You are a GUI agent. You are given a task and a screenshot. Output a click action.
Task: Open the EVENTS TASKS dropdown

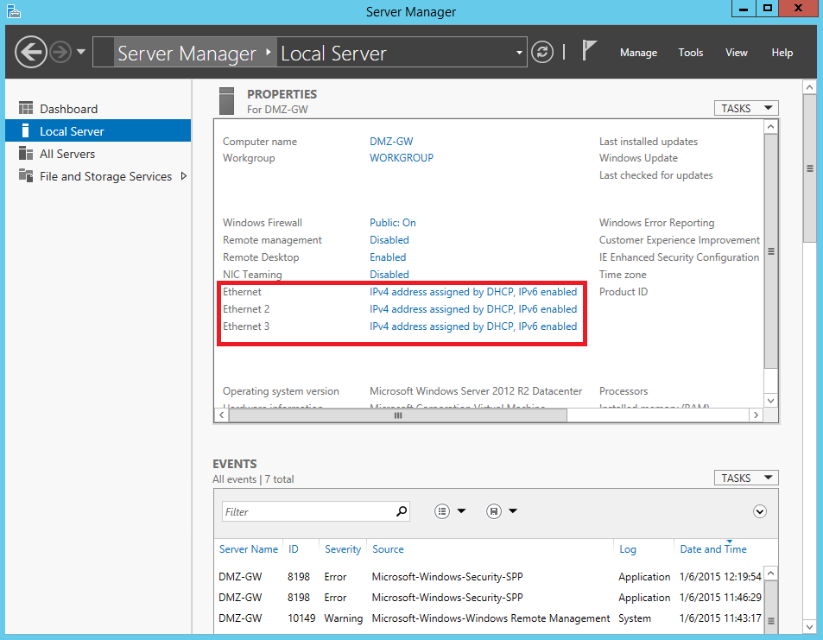(x=745, y=478)
